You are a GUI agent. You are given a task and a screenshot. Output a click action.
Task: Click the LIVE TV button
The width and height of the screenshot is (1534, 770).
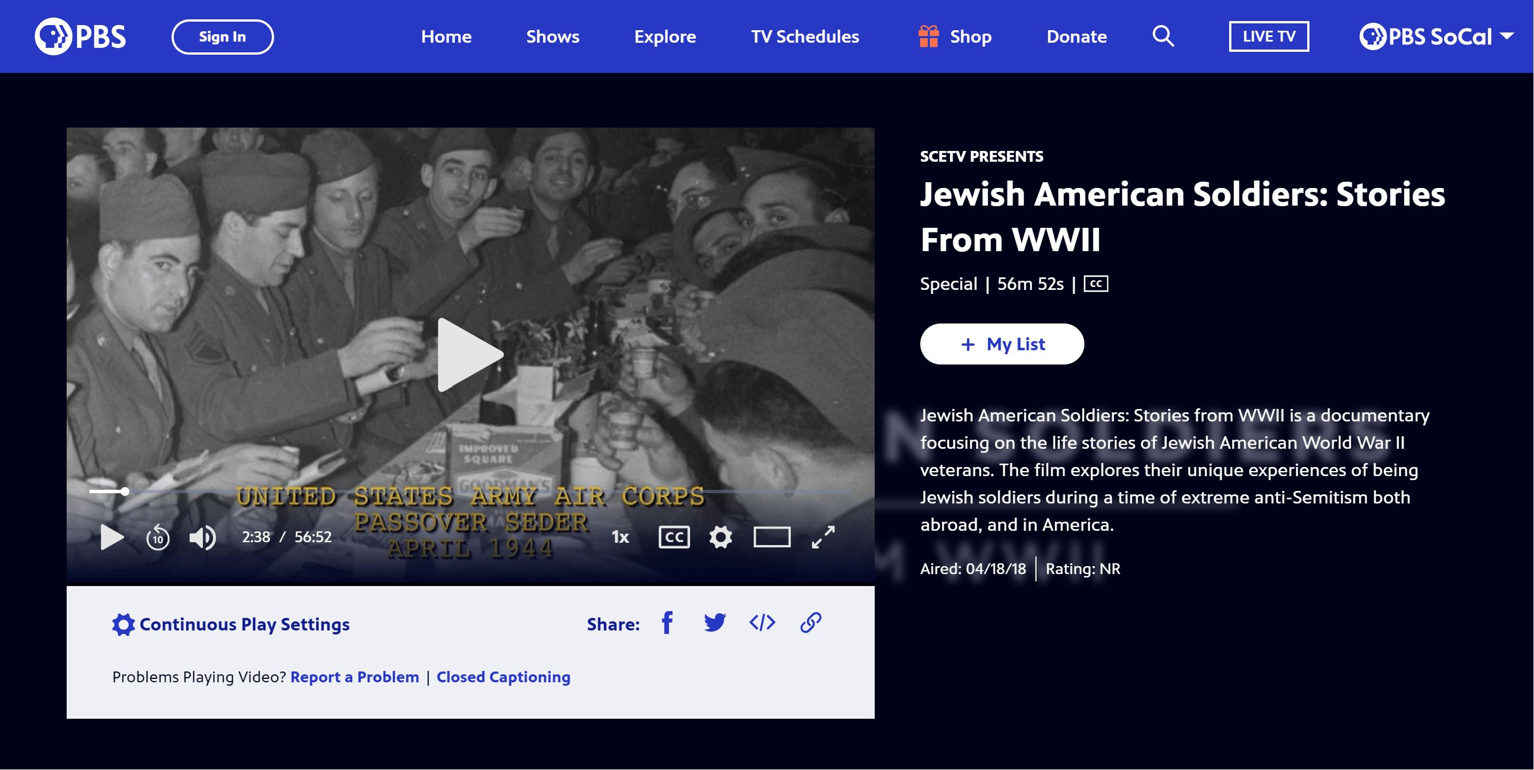1269,36
